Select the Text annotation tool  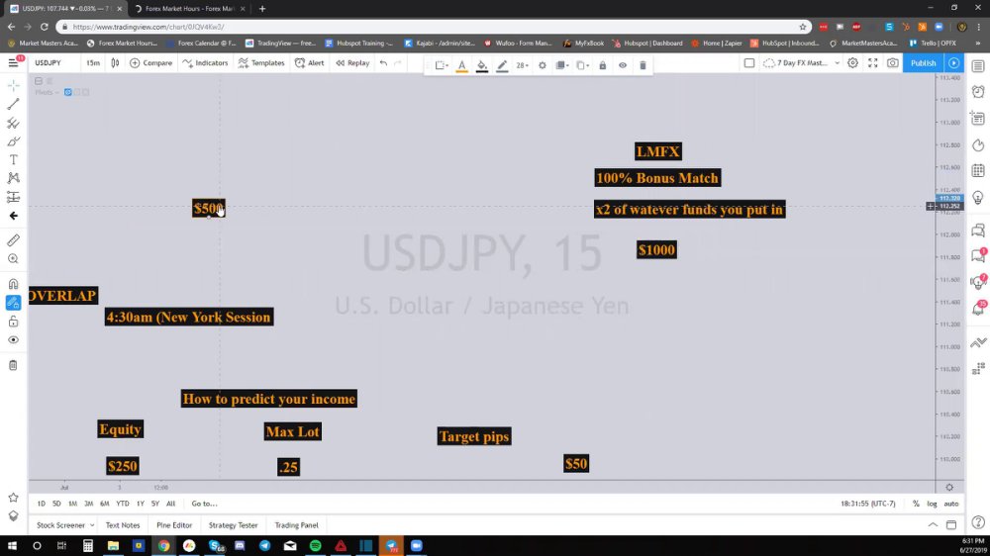point(13,159)
